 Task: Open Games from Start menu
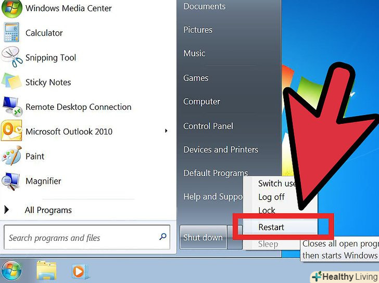pyautogui.click(x=196, y=78)
